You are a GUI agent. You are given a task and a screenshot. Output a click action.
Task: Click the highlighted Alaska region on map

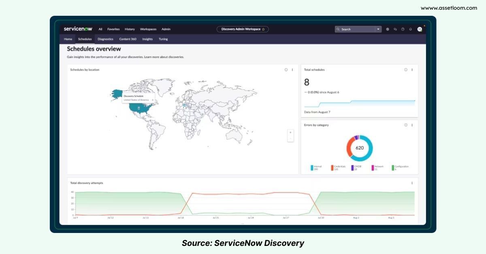(116, 94)
